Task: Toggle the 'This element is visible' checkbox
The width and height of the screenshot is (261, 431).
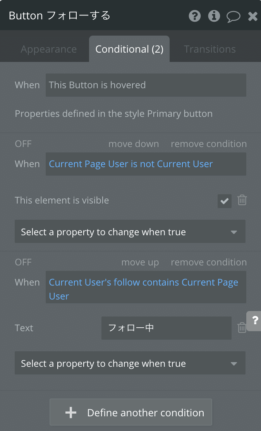Action: coord(225,201)
